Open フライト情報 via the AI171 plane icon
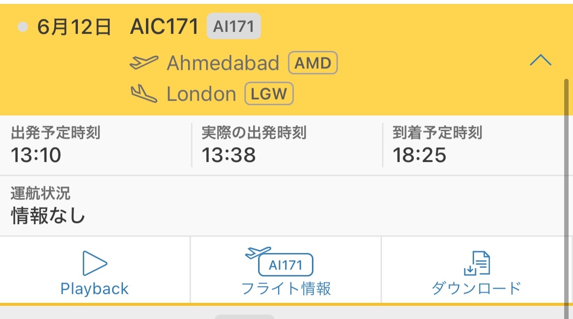This screenshot has height=319, width=573. pos(279,261)
